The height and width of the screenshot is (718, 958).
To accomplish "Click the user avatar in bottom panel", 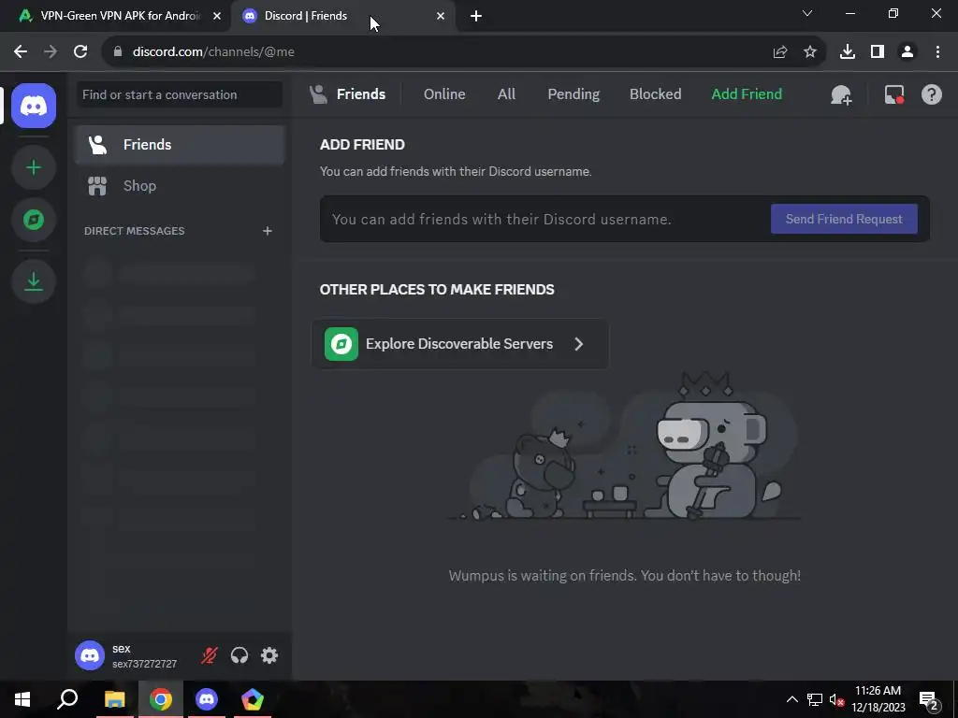I will [x=90, y=655].
